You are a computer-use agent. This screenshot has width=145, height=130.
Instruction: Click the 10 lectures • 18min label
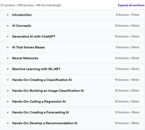click(x=127, y=112)
